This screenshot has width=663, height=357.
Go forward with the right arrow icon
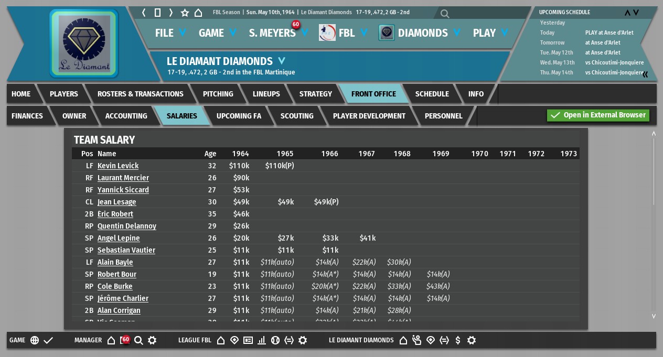click(171, 13)
